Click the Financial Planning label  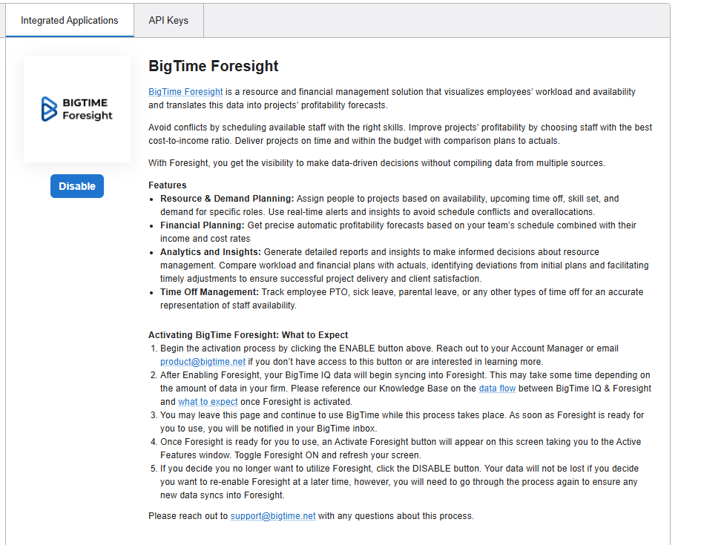tap(202, 225)
